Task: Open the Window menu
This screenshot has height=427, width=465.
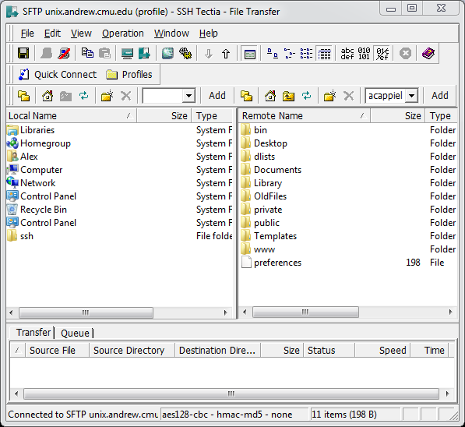Action: click(171, 34)
